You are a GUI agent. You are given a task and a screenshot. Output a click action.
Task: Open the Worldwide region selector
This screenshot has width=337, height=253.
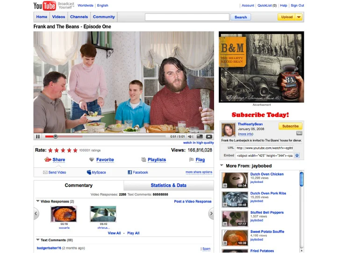(x=86, y=5)
